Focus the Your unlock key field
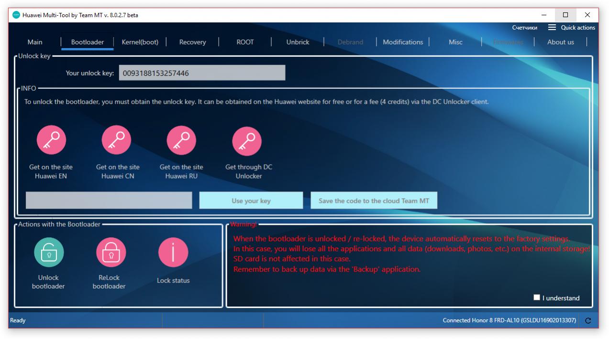609x339 pixels. (202, 73)
